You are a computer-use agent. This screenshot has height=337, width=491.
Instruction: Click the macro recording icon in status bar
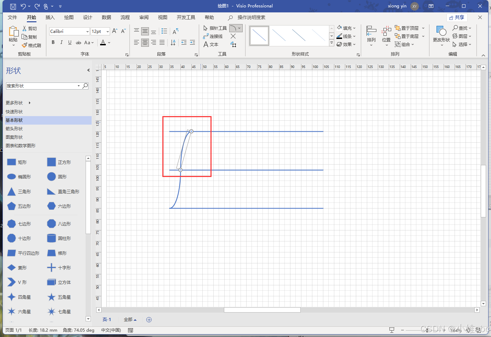pyautogui.click(x=131, y=330)
